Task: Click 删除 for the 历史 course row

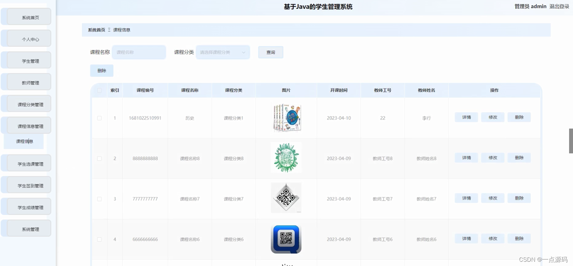Action: click(519, 117)
